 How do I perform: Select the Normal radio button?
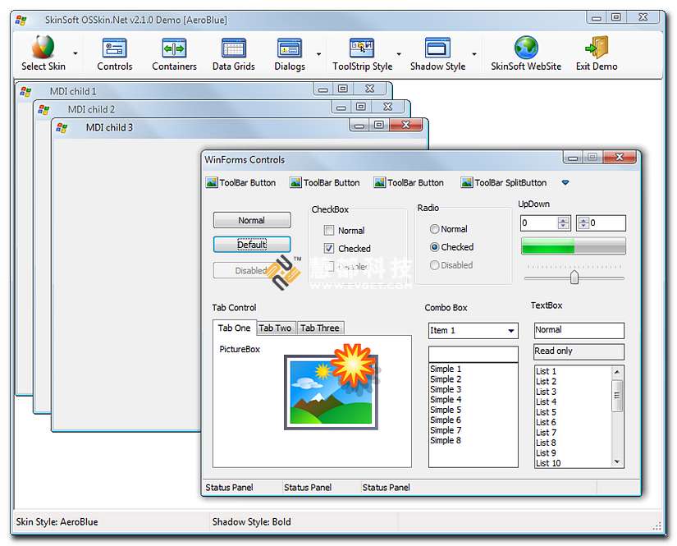(434, 229)
